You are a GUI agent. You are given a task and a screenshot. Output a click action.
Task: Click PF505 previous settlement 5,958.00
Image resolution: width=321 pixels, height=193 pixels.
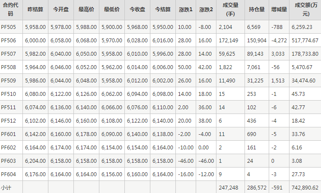point(35,27)
